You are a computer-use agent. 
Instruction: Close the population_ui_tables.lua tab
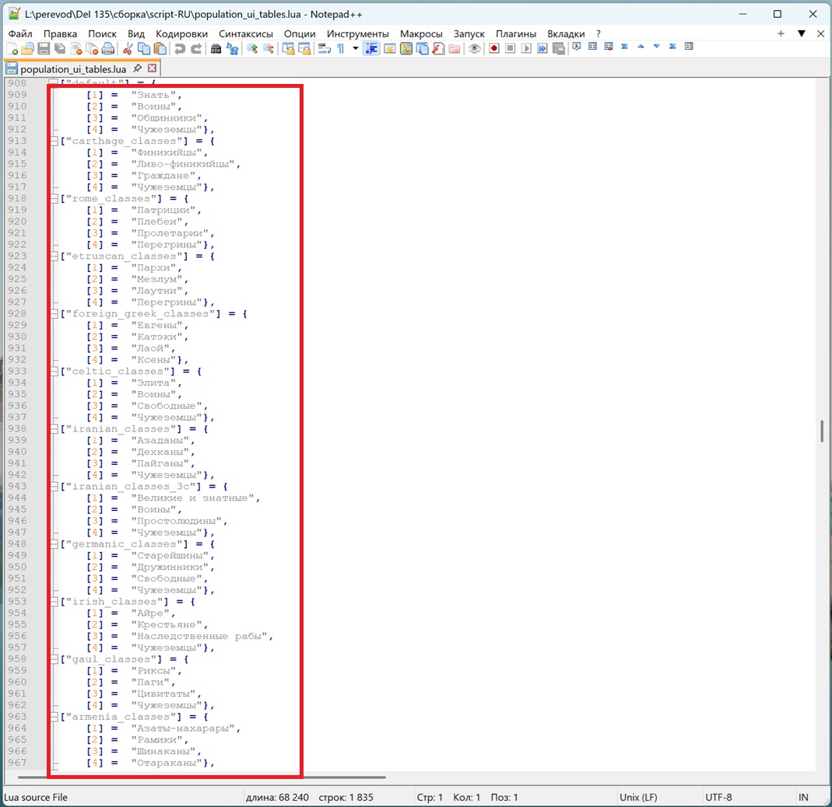153,68
